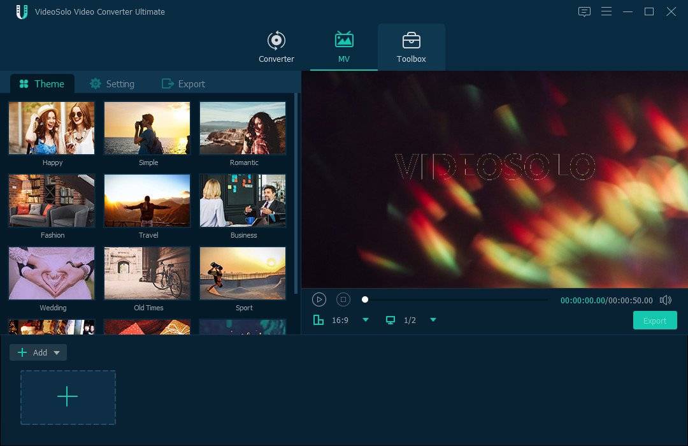This screenshot has height=446, width=688.
Task: Open the feedback message icon in title bar
Action: tap(584, 11)
